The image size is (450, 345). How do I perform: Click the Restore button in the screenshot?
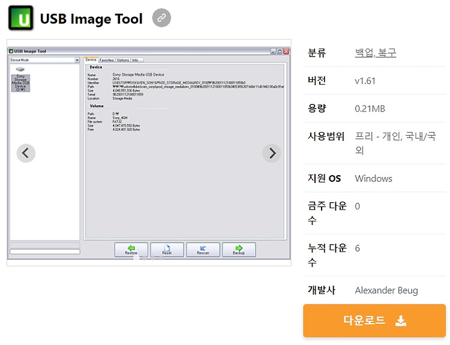pyautogui.click(x=131, y=250)
